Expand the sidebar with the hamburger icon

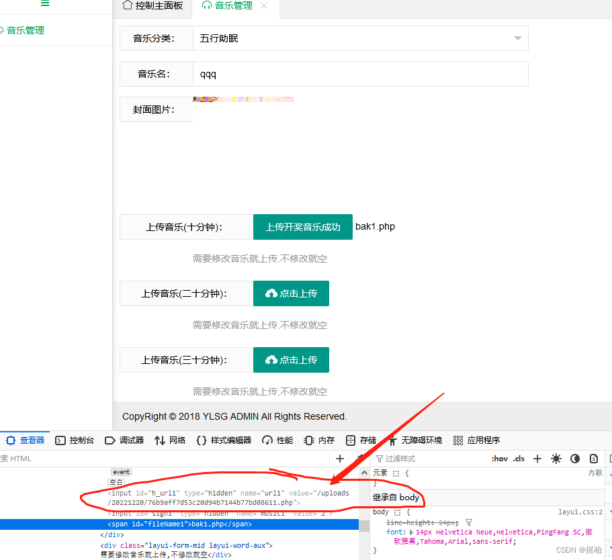pos(45,3)
